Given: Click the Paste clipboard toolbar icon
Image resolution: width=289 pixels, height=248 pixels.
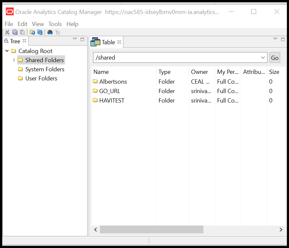Looking at the screenshot, I should click(x=22, y=32).
